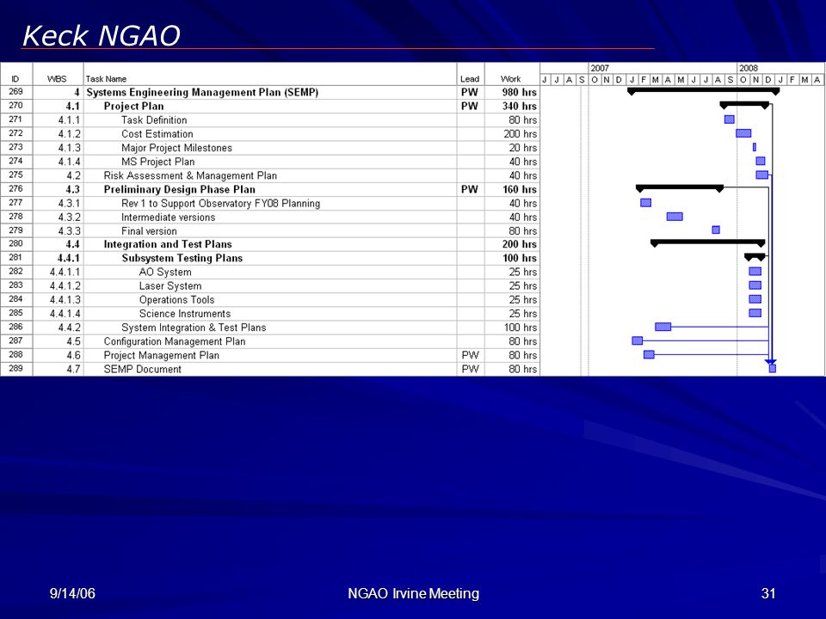The image size is (826, 619).
Task: Click row ID 289 cell
Action: pyautogui.click(x=15, y=368)
